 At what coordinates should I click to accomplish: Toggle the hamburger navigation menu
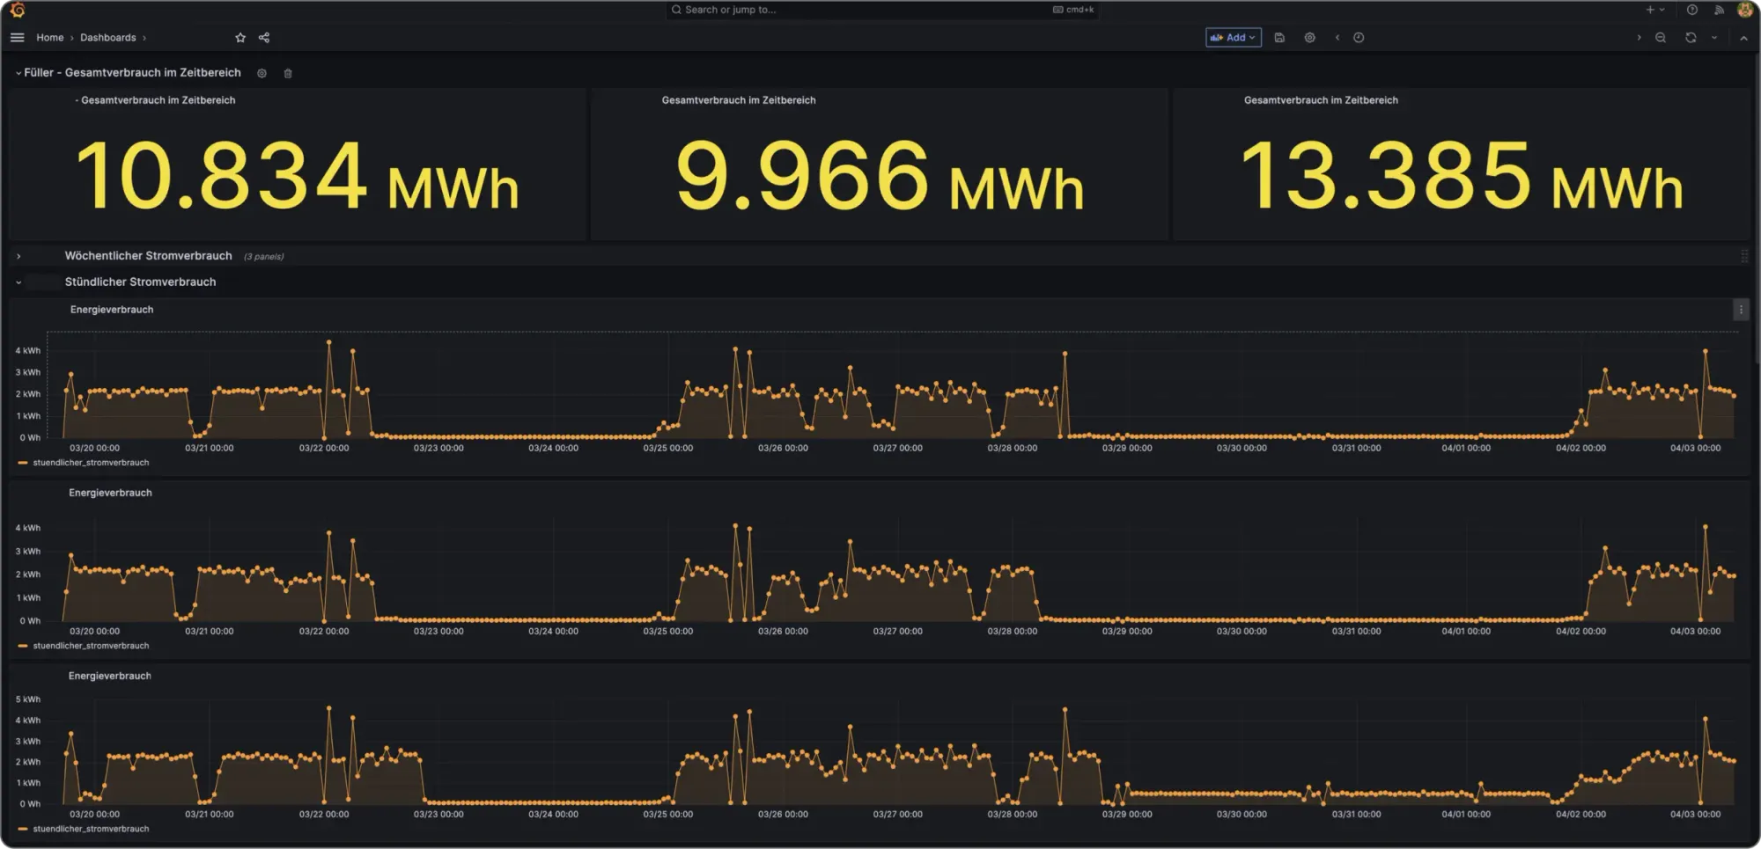(x=18, y=38)
